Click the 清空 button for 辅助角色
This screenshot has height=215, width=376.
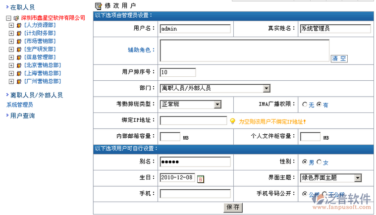339,58
